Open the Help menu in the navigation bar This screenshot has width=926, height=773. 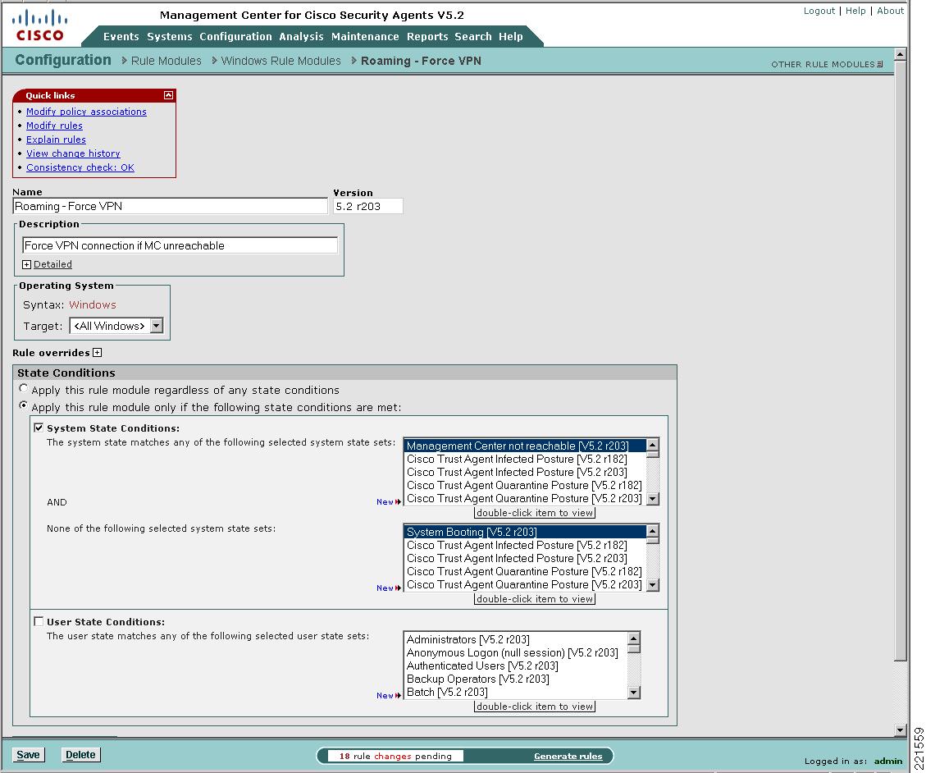point(511,37)
